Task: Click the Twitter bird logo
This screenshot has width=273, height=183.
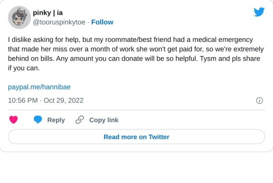Action: pos(259,12)
